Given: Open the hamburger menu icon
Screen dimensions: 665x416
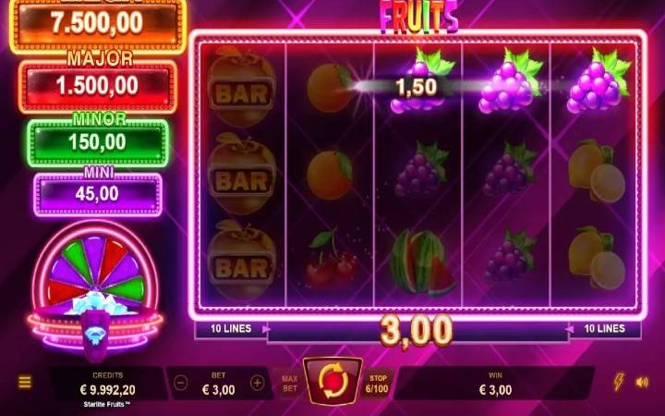Looking at the screenshot, I should click(25, 382).
